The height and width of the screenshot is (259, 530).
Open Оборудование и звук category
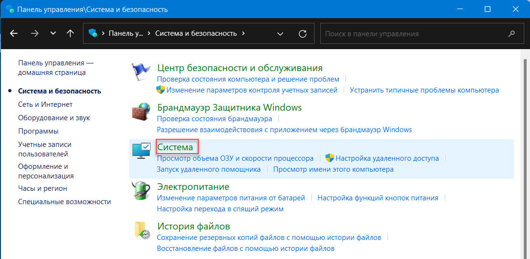[54, 118]
